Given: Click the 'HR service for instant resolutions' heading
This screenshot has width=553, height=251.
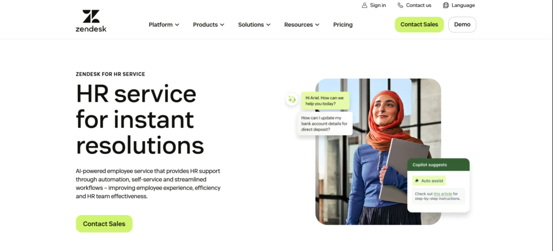Looking at the screenshot, I should [140, 120].
